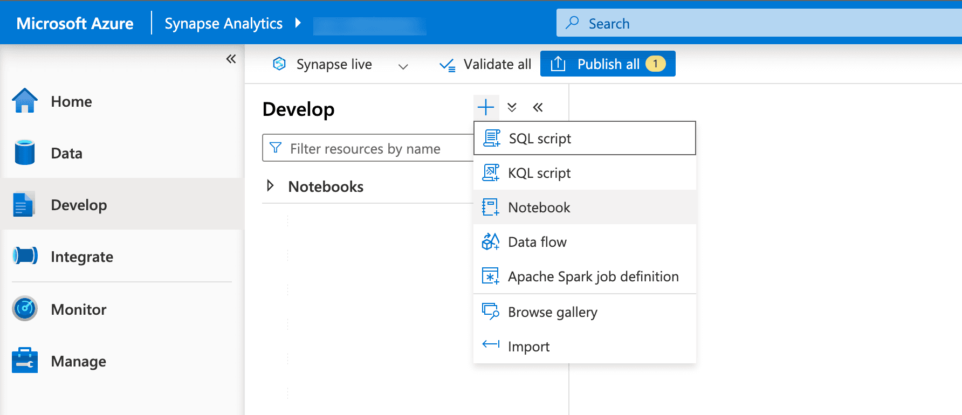962x415 pixels.
Task: Open Browse gallery entry
Action: pyautogui.click(x=585, y=312)
